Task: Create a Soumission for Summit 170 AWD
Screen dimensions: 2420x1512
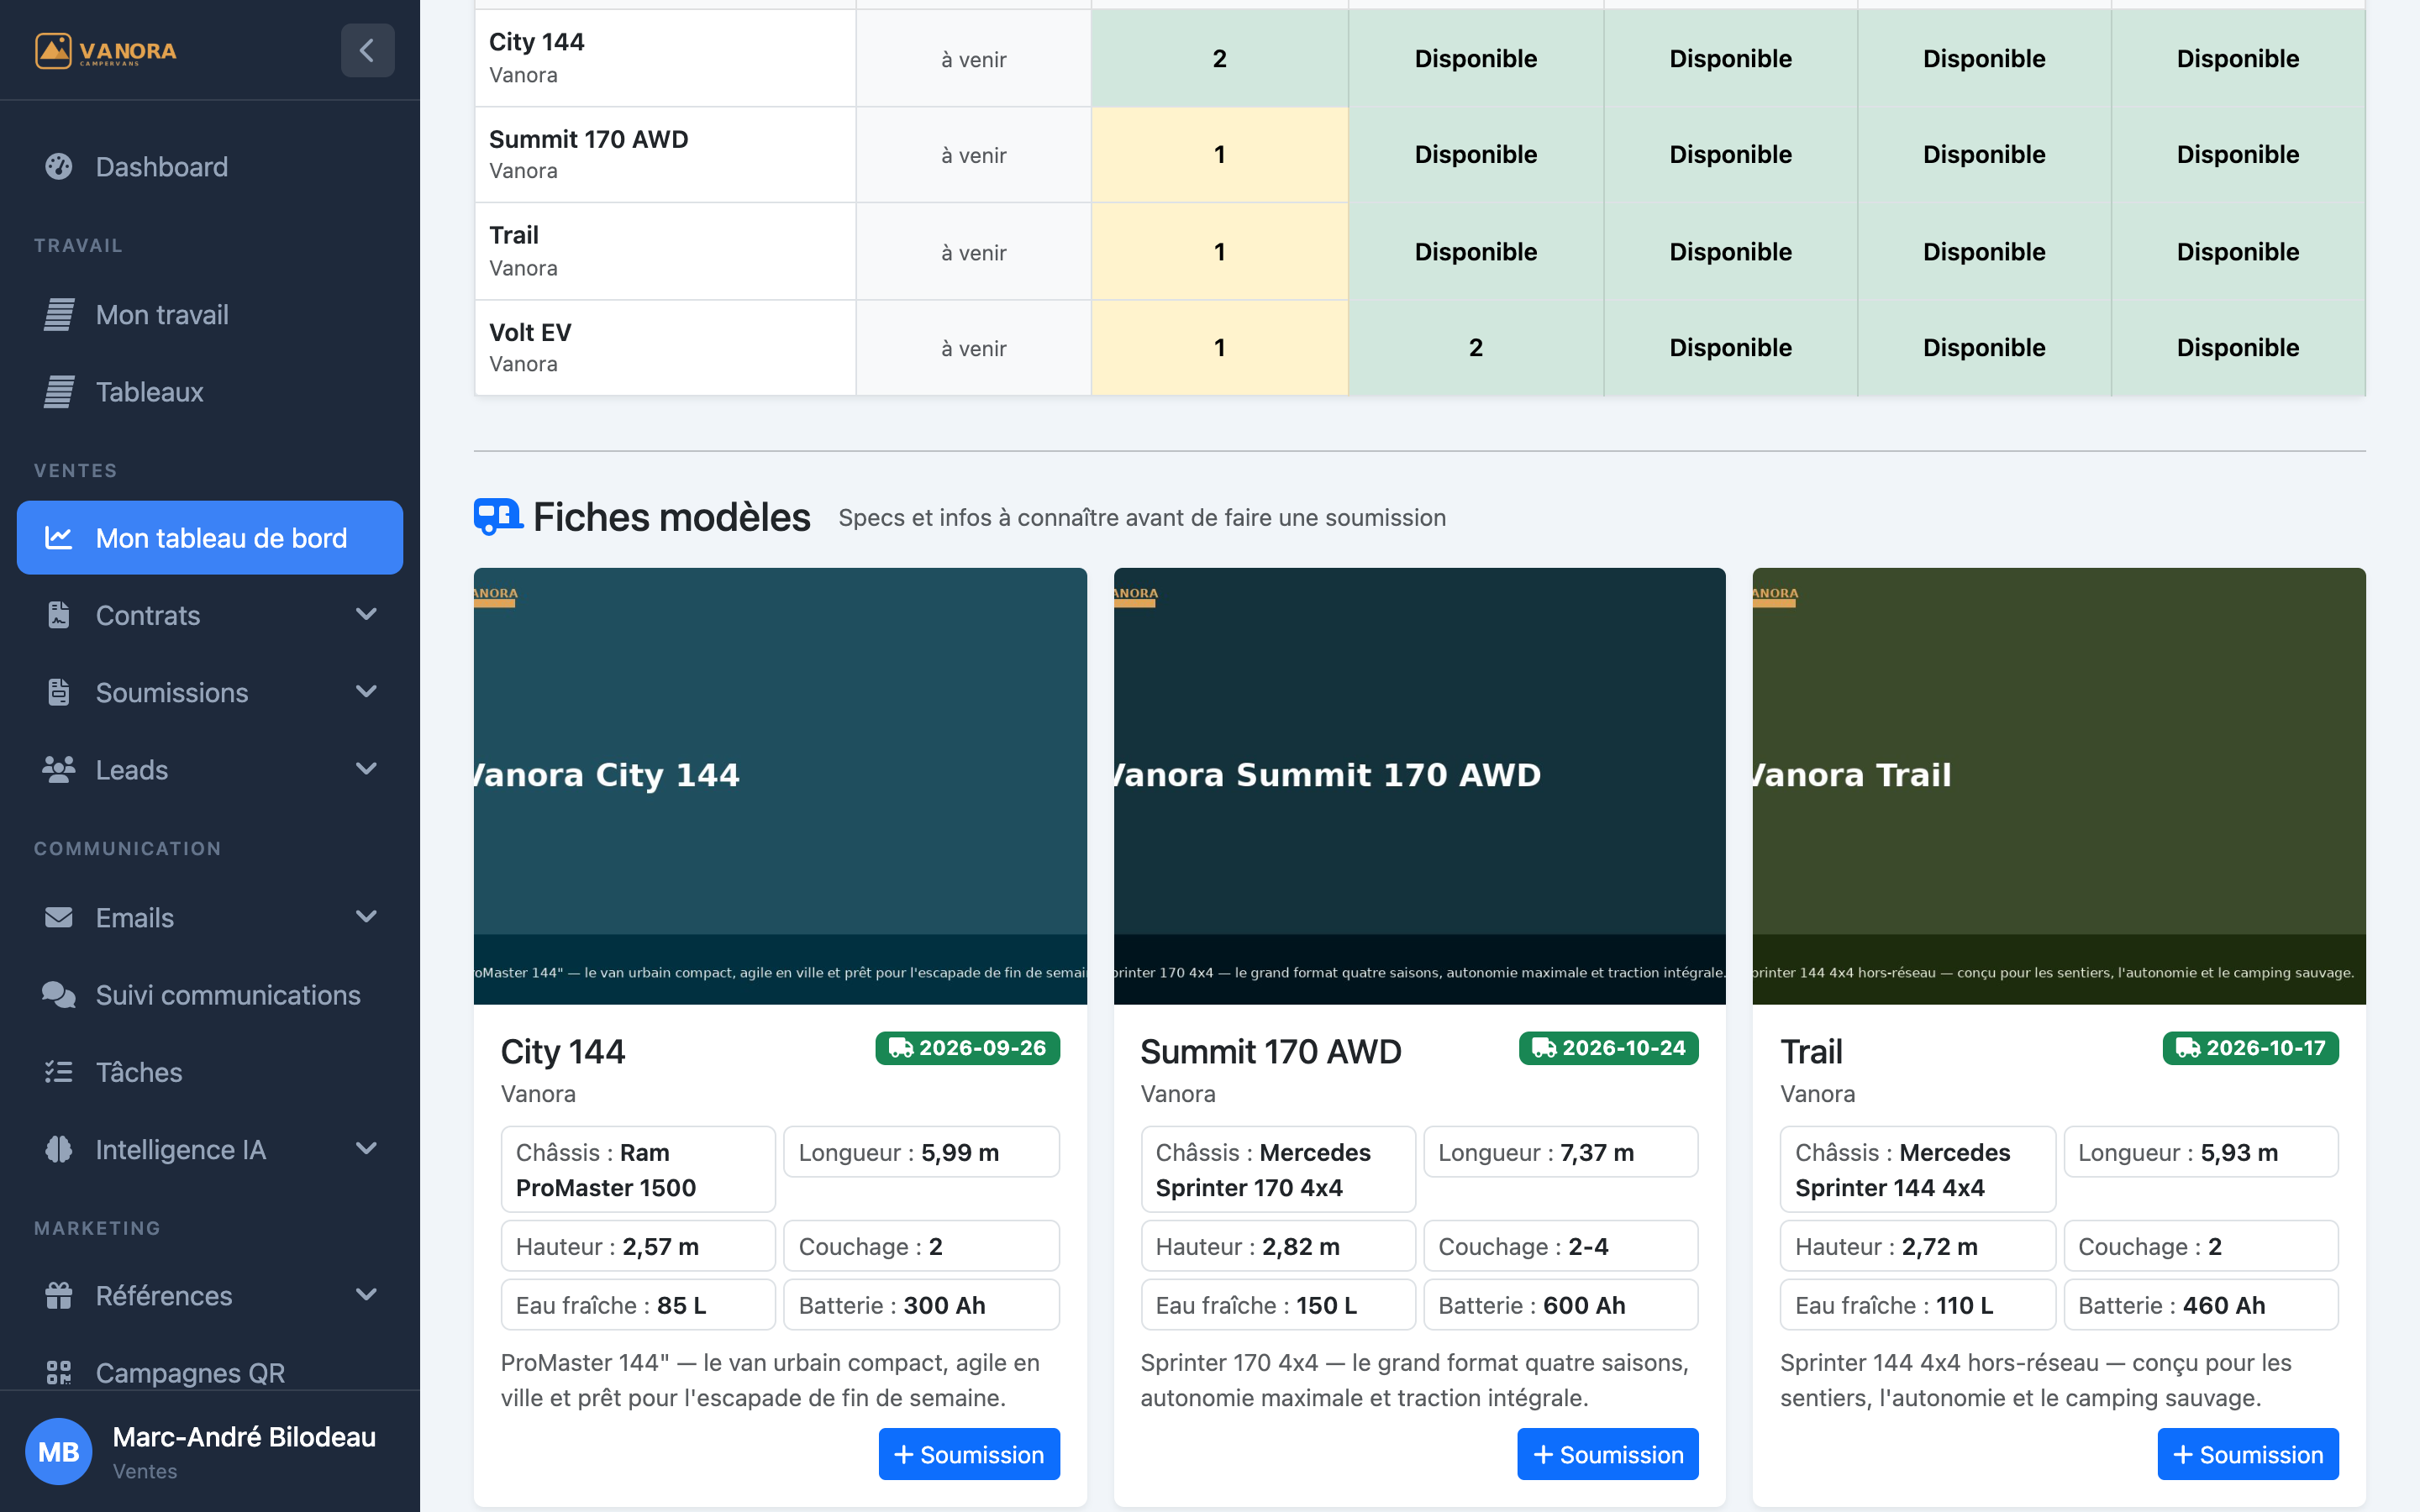Action: pyautogui.click(x=1608, y=1454)
